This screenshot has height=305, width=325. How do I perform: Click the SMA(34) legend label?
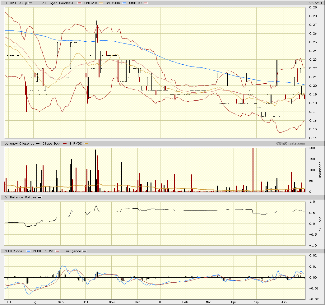(135, 3)
